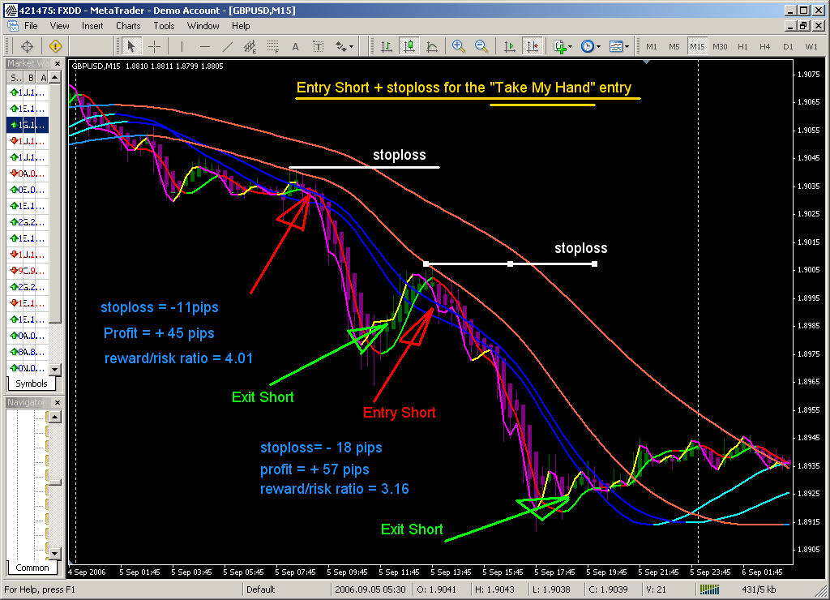Open the View menu
The image size is (830, 600).
click(60, 26)
